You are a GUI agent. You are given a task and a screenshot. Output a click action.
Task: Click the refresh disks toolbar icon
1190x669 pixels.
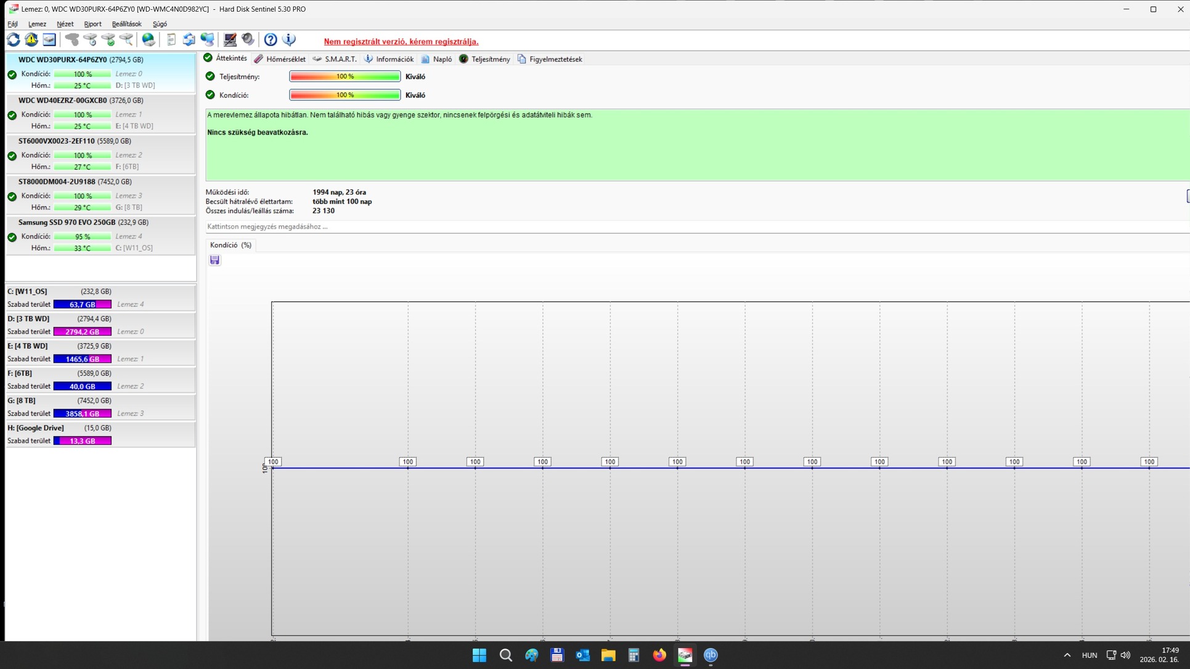[x=14, y=40]
